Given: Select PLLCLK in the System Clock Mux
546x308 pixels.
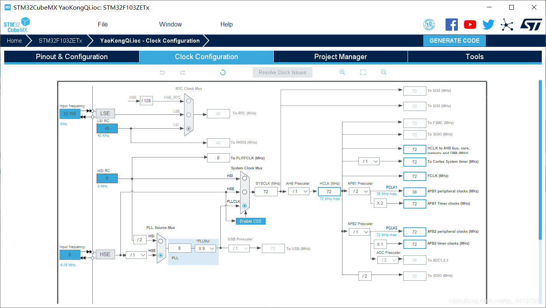Looking at the screenshot, I should pos(245,206).
